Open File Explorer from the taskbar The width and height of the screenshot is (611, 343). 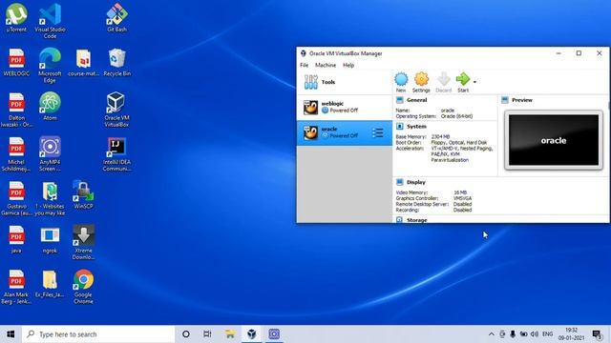(x=230, y=334)
